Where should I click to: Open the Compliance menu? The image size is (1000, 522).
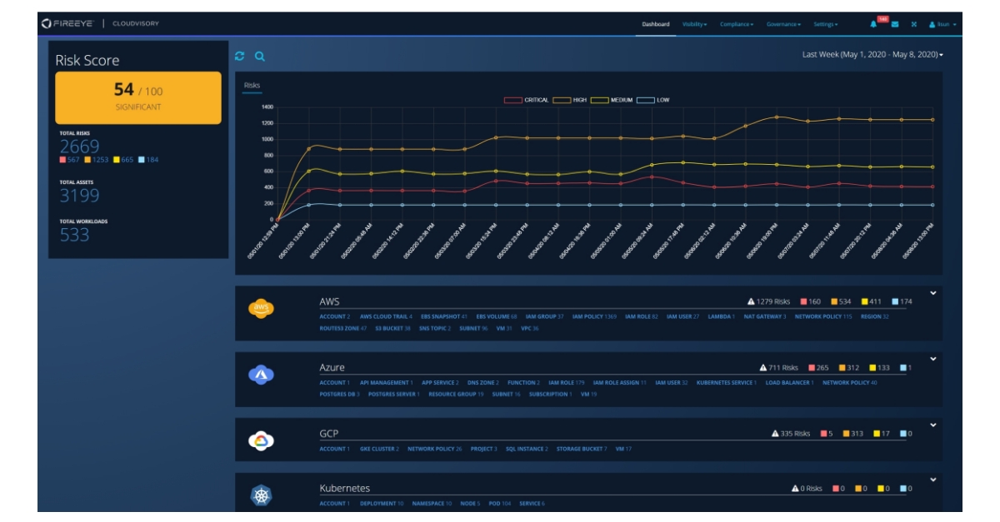[737, 24]
